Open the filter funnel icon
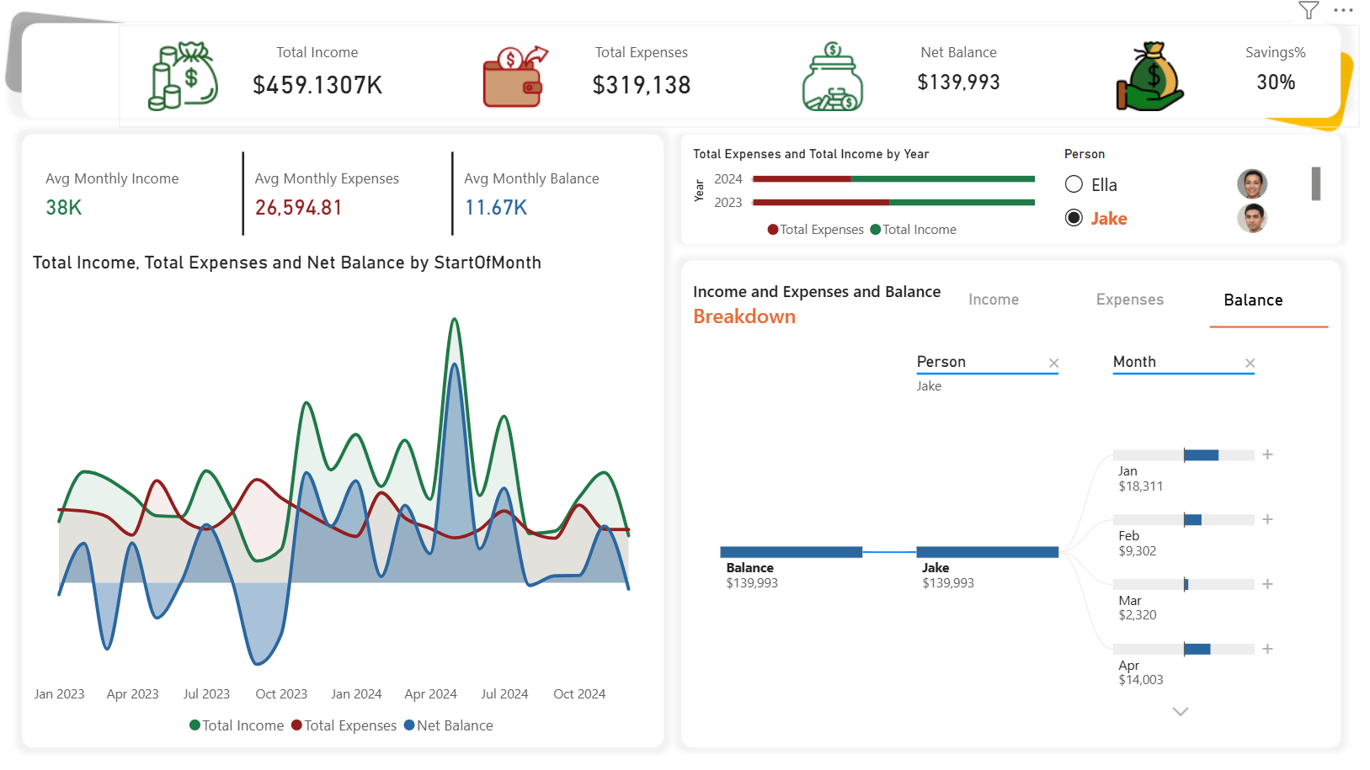 point(1308,10)
